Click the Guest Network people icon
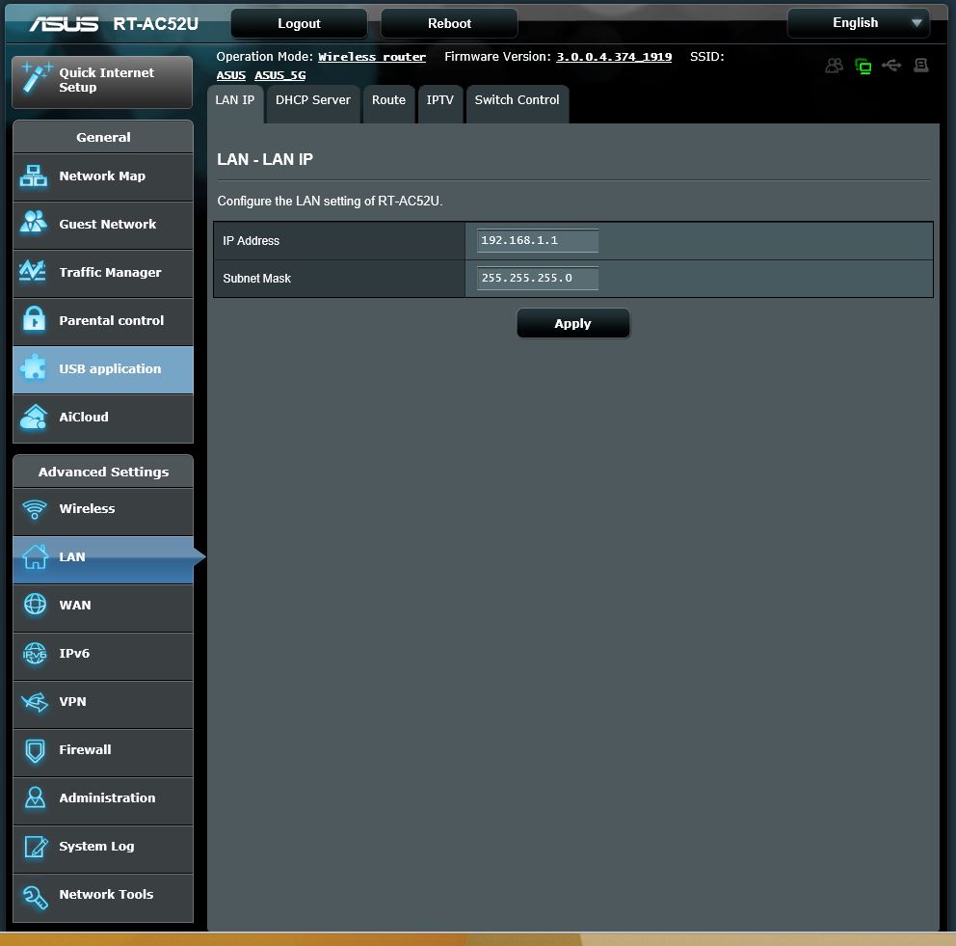 tap(34, 222)
